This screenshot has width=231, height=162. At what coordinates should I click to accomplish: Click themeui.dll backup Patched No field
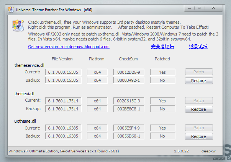click(x=163, y=109)
